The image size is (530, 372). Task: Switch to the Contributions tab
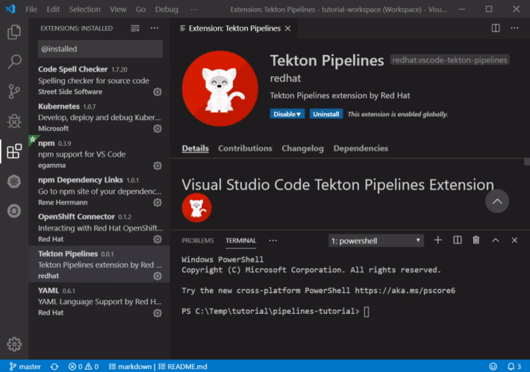(245, 148)
